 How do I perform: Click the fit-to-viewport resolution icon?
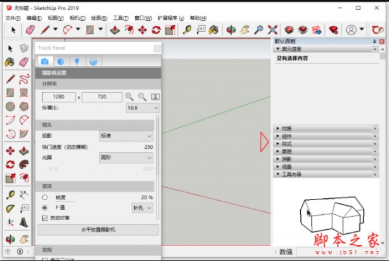pyautogui.click(x=156, y=97)
